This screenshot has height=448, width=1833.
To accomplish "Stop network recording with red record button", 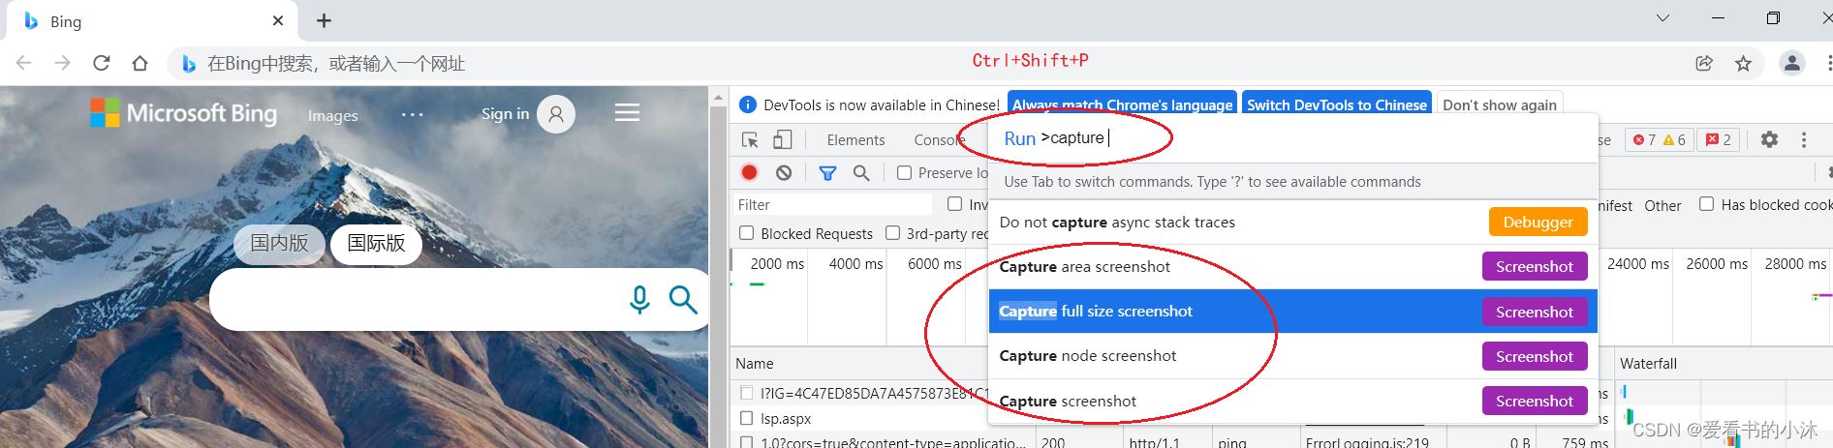I will pos(749,172).
